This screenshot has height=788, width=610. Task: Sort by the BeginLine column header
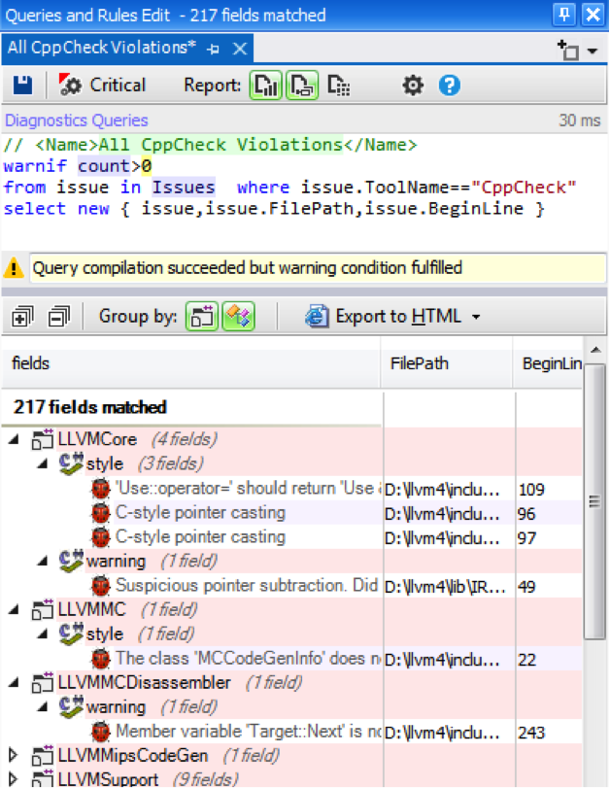click(548, 363)
